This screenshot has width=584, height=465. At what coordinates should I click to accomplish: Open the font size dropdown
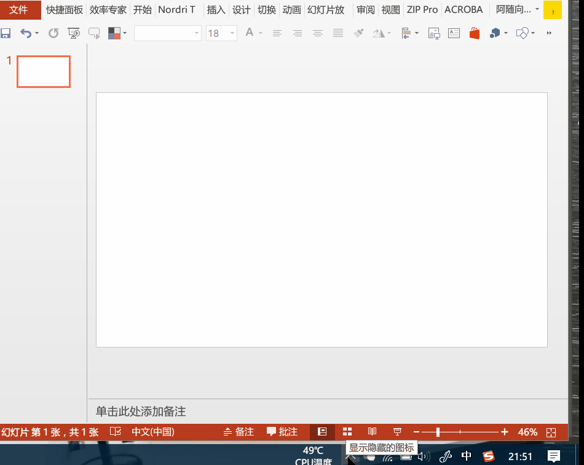[231, 33]
